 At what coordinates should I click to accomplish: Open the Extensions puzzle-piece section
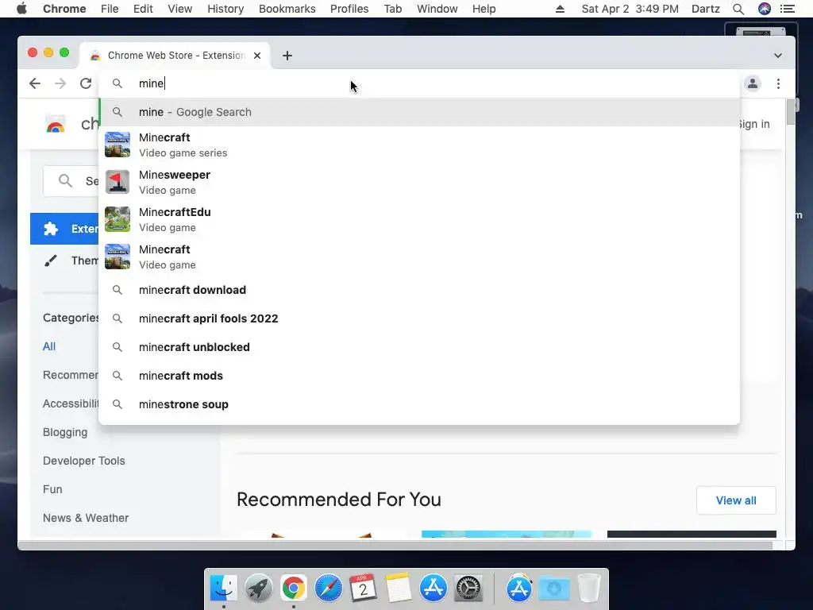click(64, 229)
